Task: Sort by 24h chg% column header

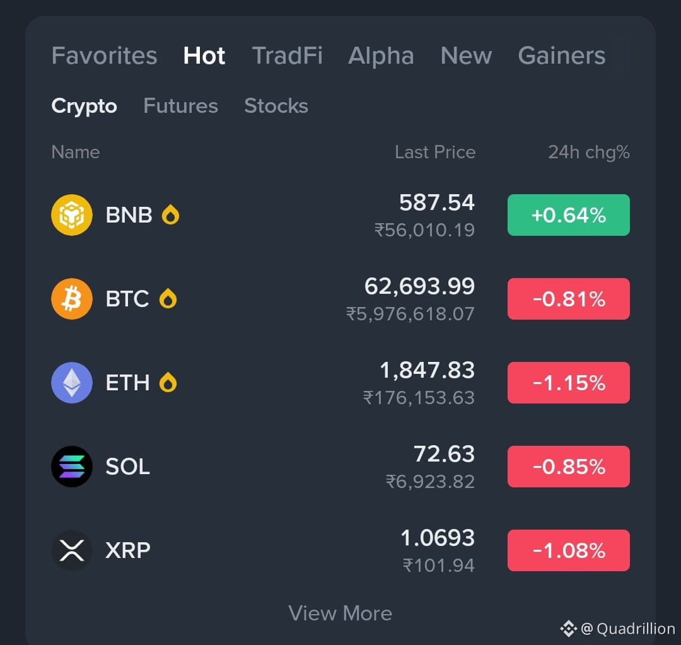Action: point(588,153)
